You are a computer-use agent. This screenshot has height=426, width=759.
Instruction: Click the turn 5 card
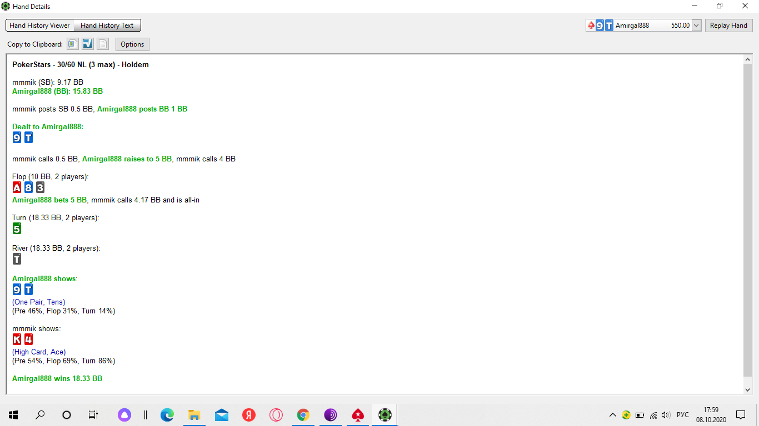pos(17,228)
